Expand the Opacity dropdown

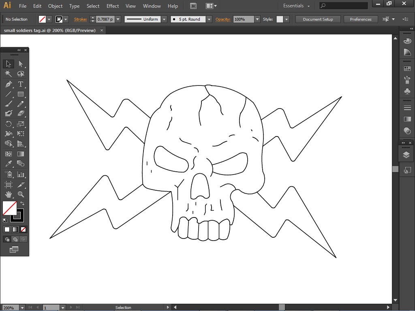pyautogui.click(x=257, y=19)
